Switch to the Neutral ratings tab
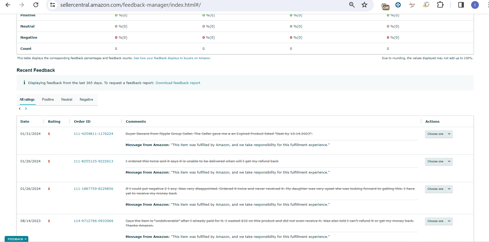Screen dimensions: 489x242 tap(67, 100)
